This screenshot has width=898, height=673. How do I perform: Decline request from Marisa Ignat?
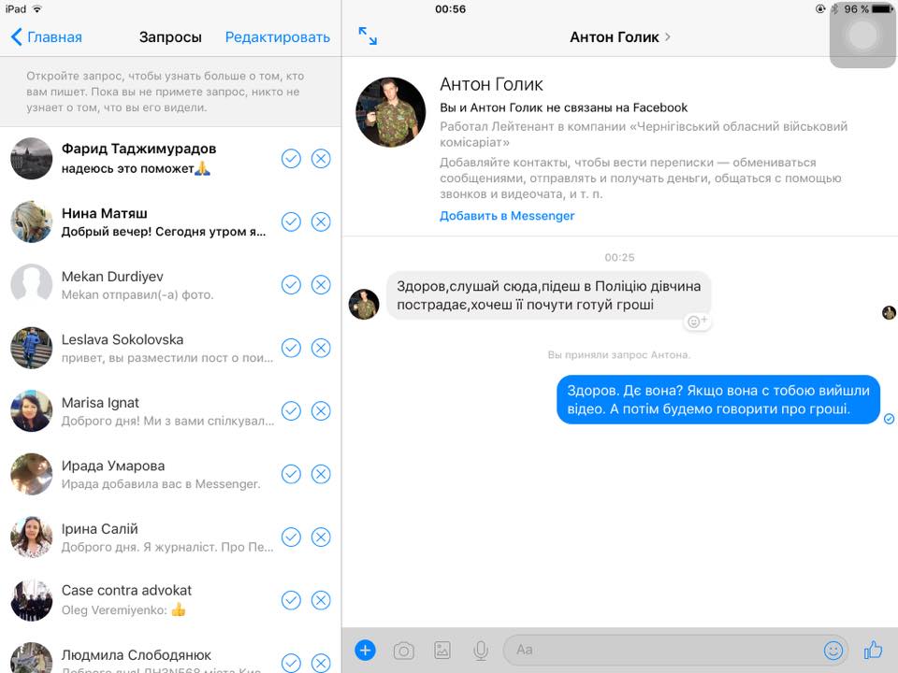point(321,411)
